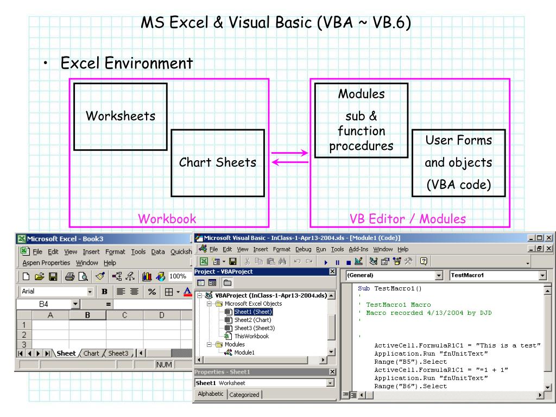Open the Insert UserForm dropdown arrow

coord(224,262)
